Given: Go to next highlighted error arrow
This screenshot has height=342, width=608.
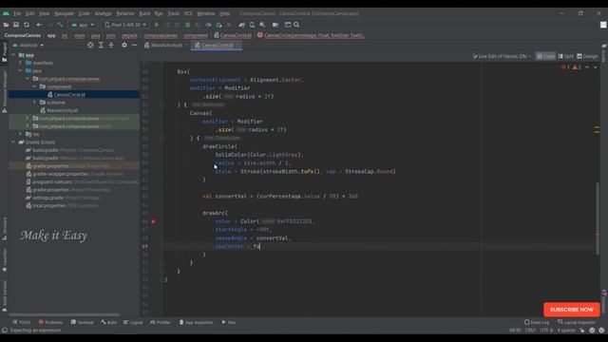Looking at the screenshot, I should tap(596, 67).
